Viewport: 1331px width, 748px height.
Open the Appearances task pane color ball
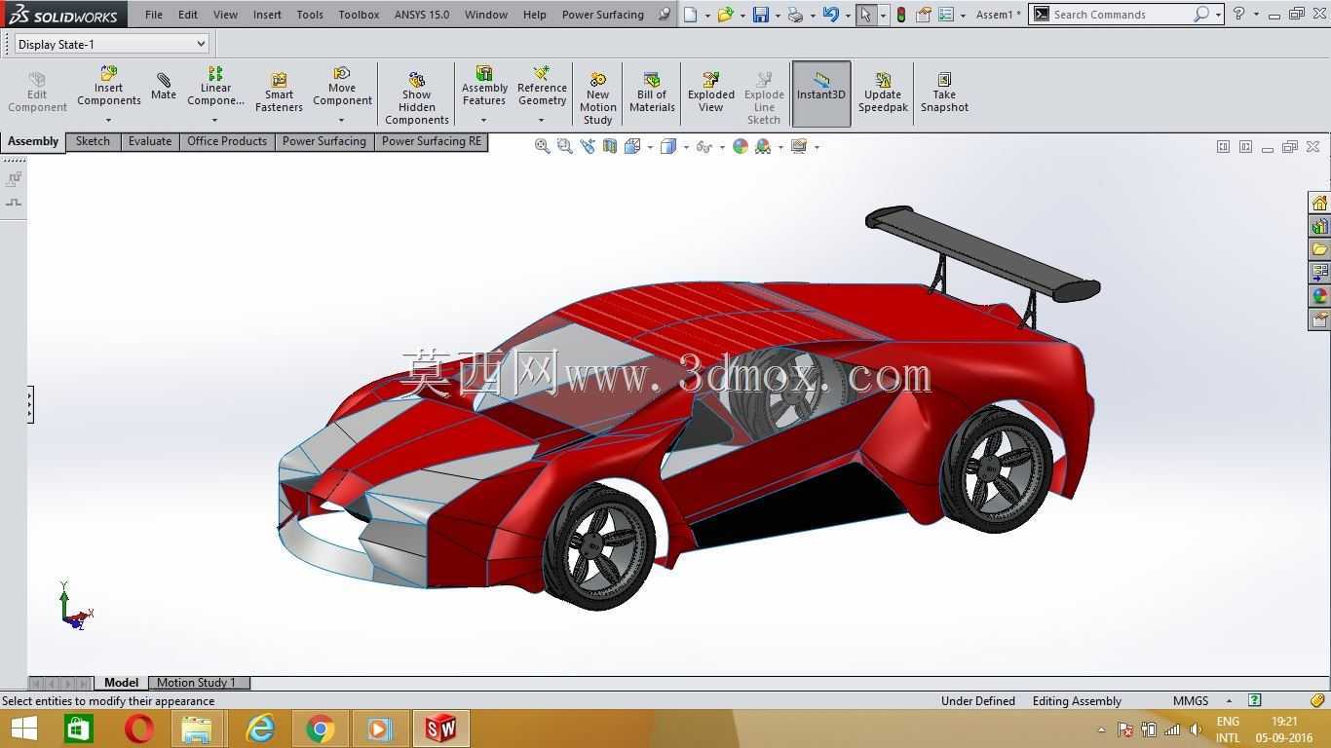pos(1319,296)
